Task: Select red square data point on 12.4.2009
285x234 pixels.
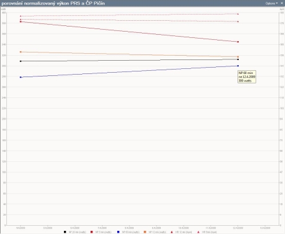Action: 238,42
